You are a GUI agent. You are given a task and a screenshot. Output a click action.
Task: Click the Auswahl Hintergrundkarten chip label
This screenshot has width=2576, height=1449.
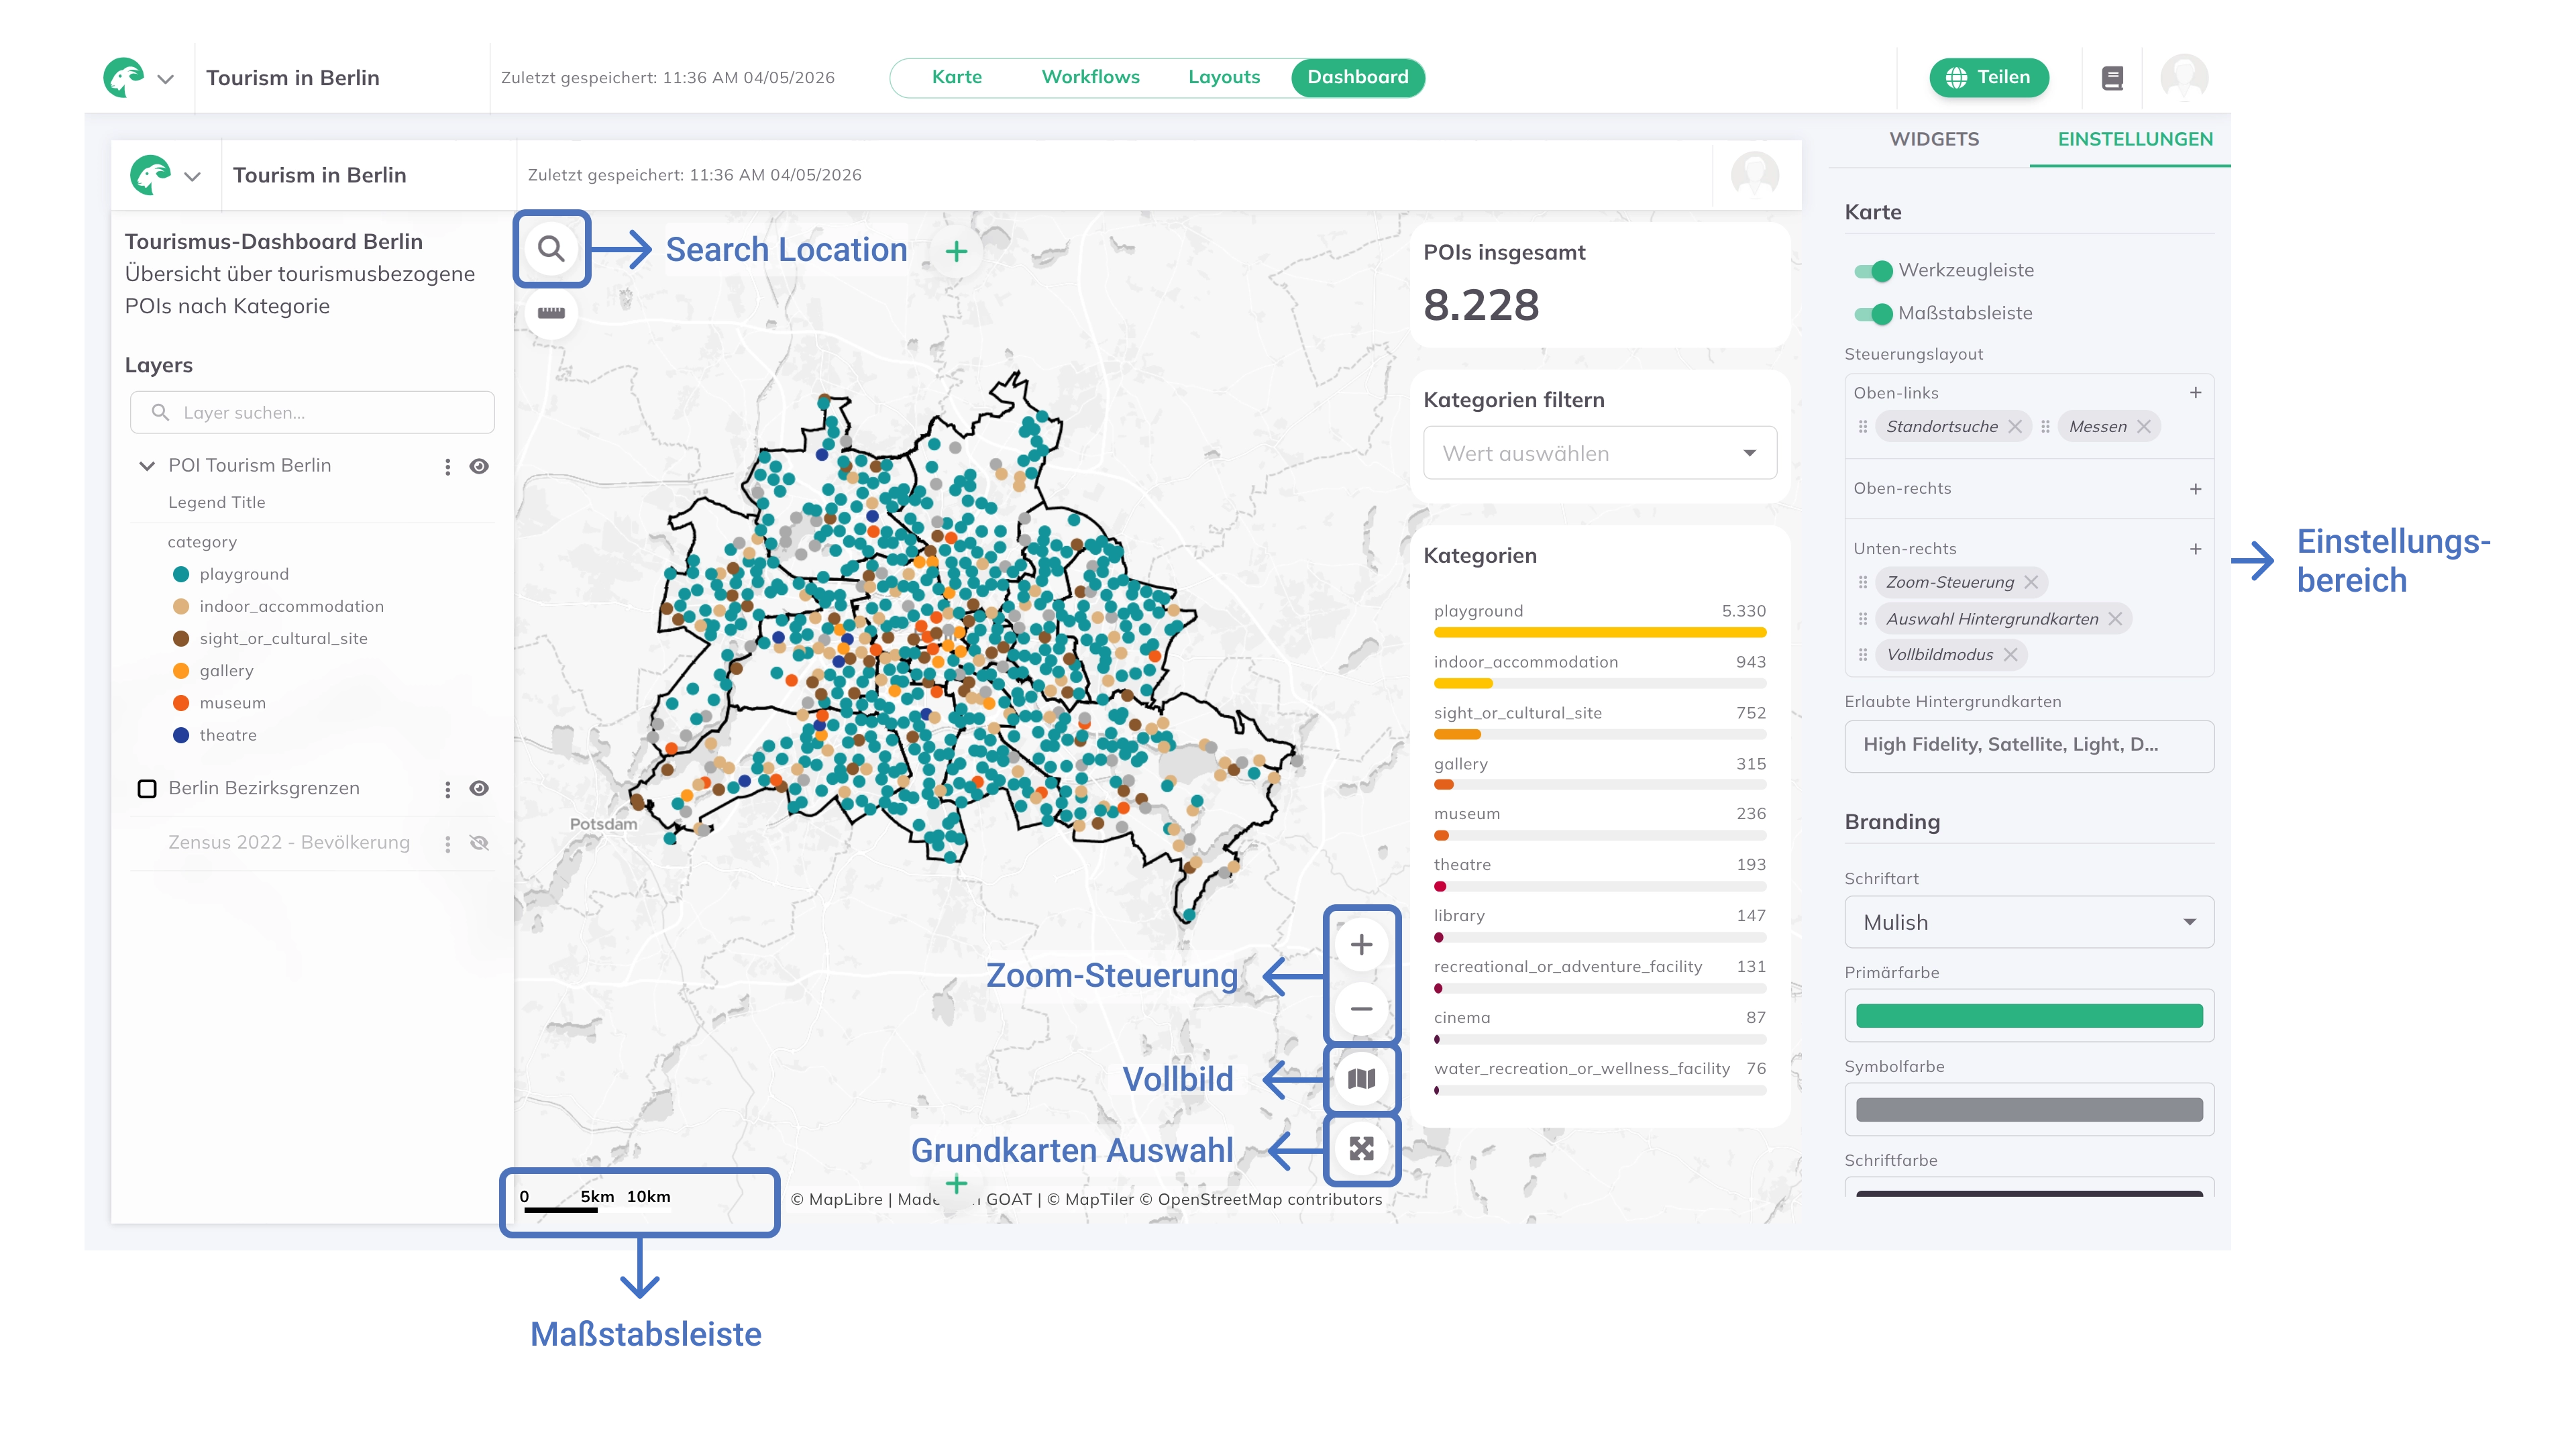[x=1992, y=619]
